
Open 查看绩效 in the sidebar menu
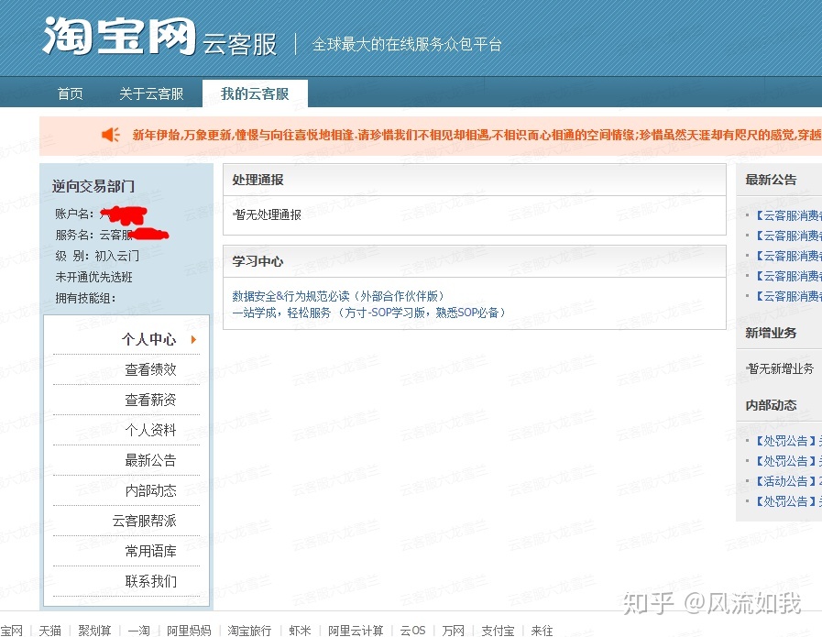click(150, 369)
